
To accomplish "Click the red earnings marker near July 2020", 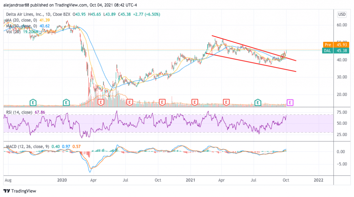I will tap(130, 102).
